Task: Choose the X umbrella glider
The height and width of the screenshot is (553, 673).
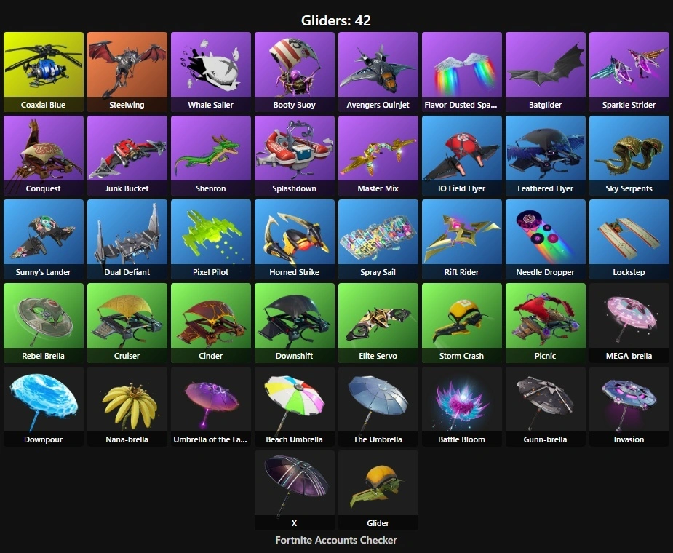Action: click(295, 490)
